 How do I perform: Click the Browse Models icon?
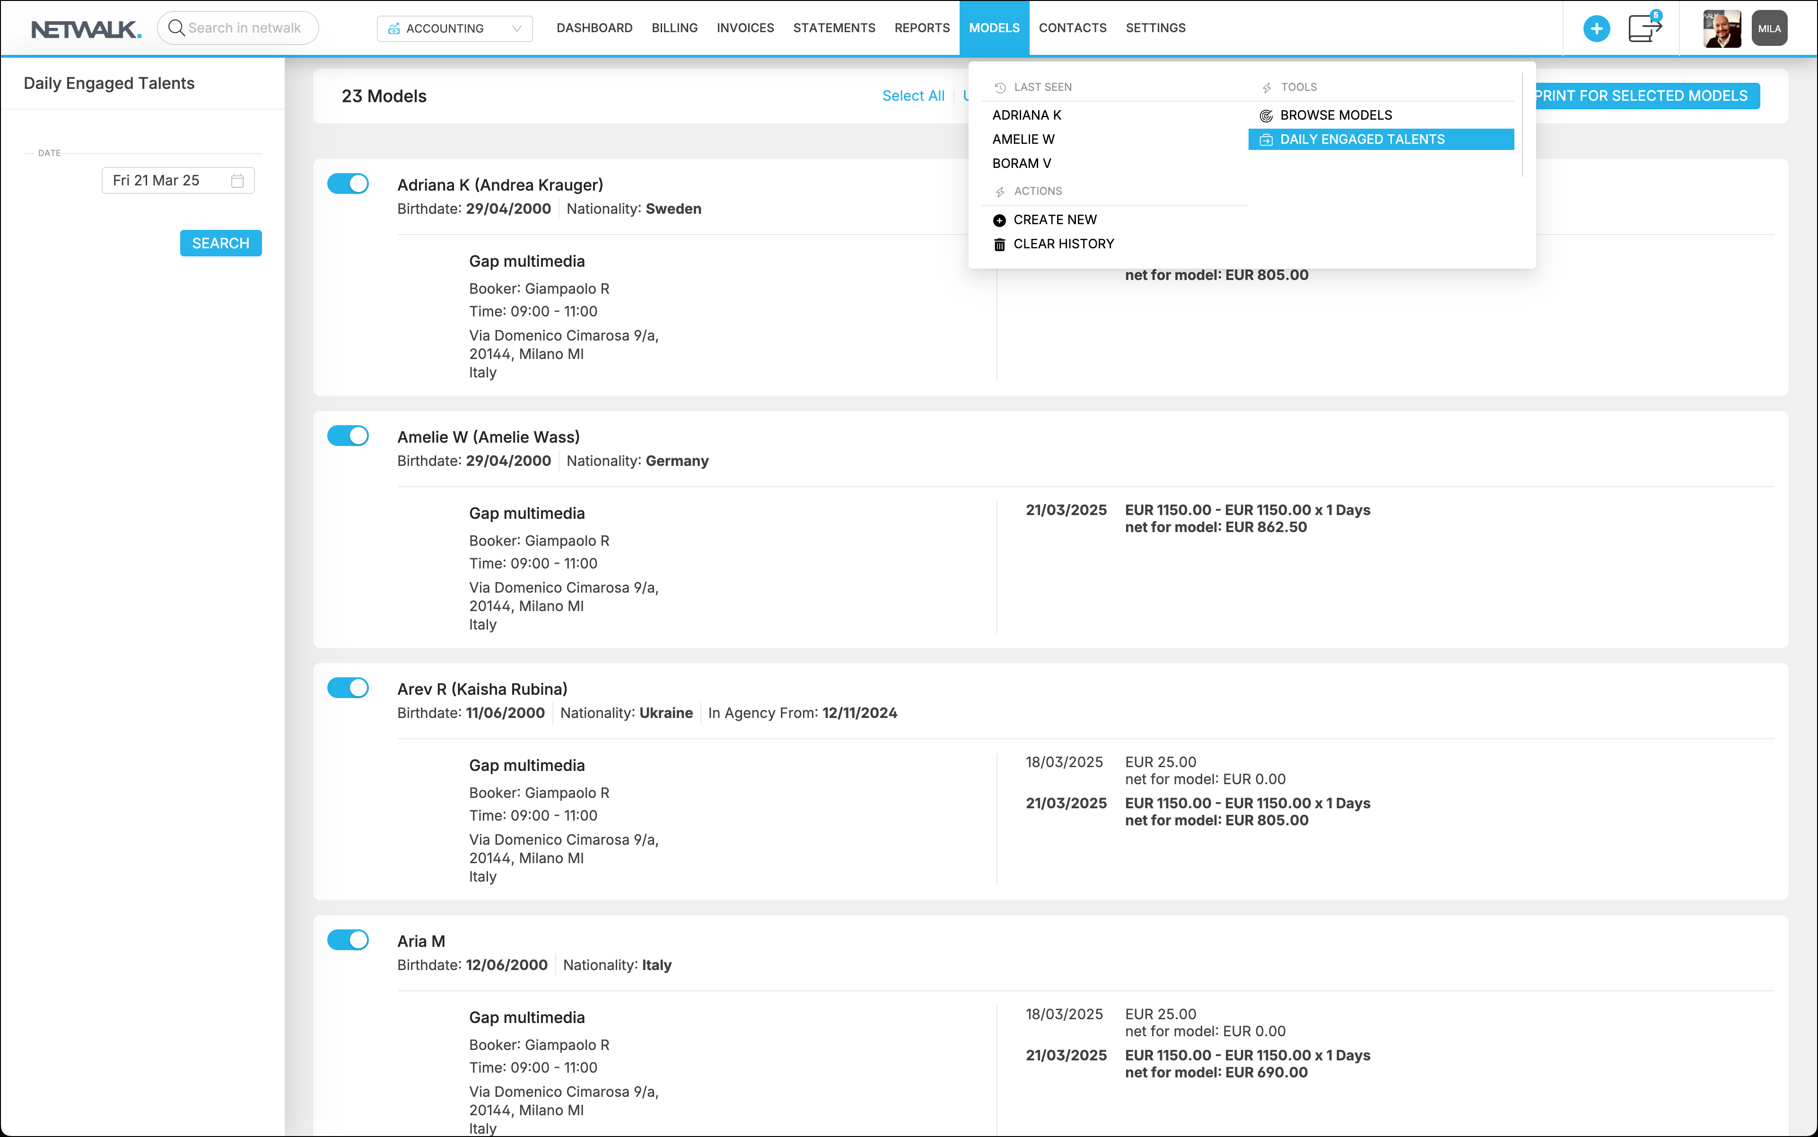pyautogui.click(x=1266, y=116)
